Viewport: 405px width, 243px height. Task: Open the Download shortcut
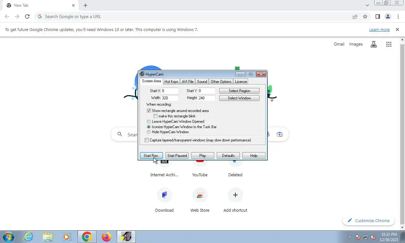[164, 200]
